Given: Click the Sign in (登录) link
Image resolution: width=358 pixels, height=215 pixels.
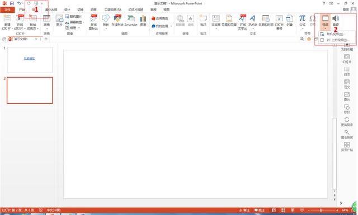Looking at the screenshot, I should tap(346, 9).
